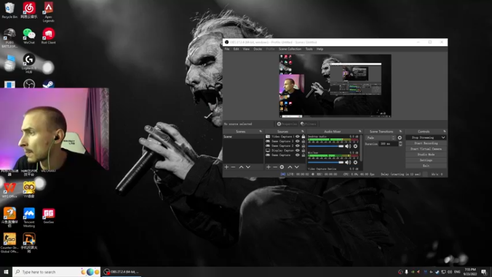Move source up in Sources panel
This screenshot has height=277, width=492.
(x=290, y=167)
